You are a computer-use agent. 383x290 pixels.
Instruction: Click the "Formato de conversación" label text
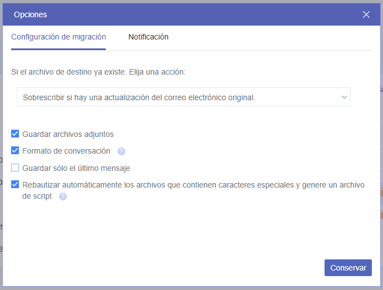66,151
